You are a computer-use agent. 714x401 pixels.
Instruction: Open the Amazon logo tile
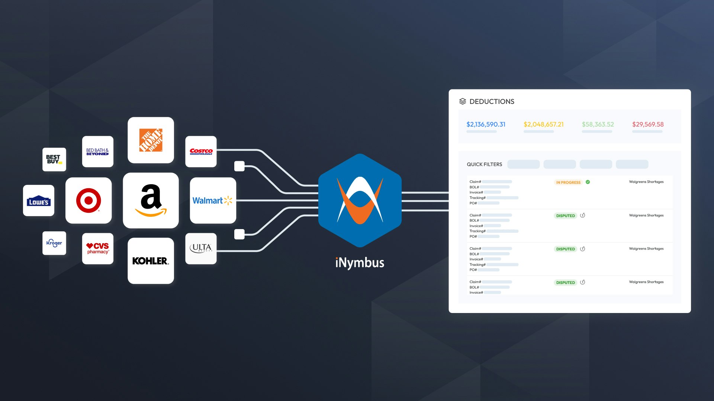151,200
